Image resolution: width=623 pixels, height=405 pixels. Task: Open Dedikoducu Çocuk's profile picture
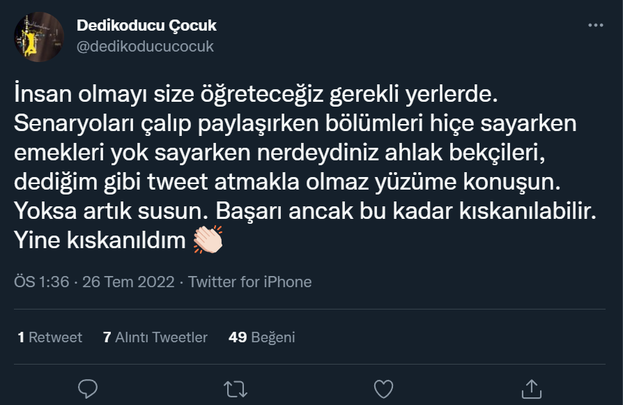coord(39,37)
